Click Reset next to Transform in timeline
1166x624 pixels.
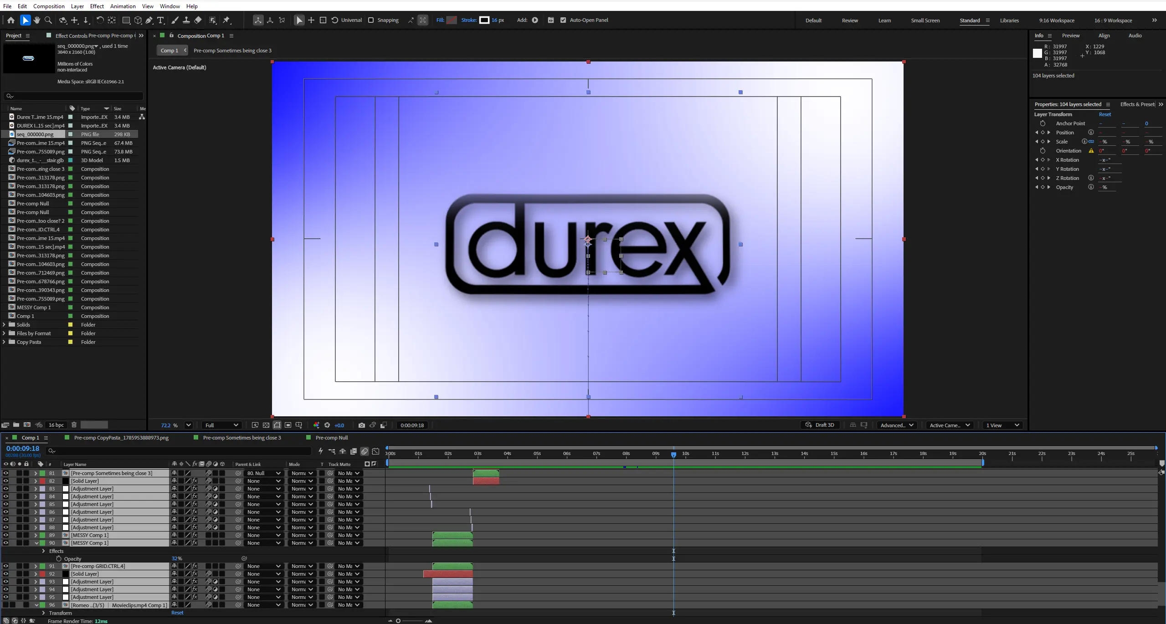(x=177, y=613)
